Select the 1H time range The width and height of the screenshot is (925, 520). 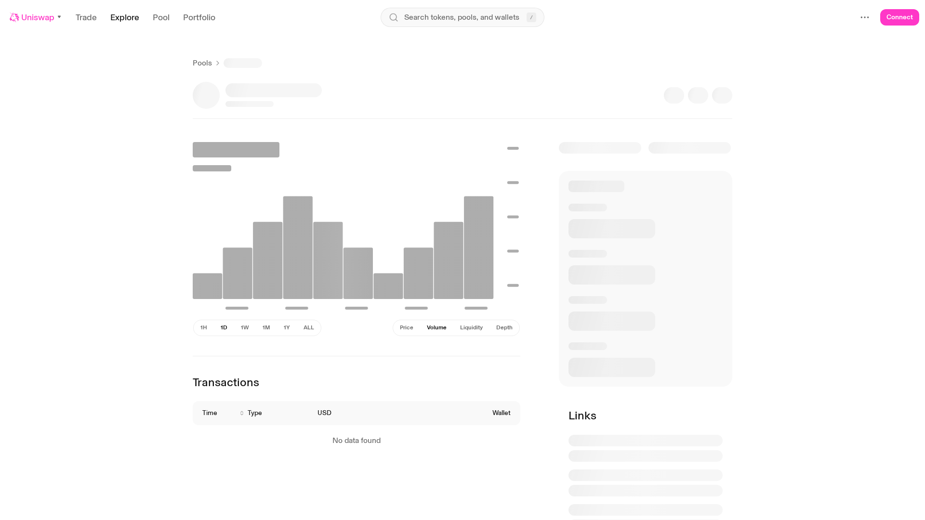pyautogui.click(x=204, y=327)
